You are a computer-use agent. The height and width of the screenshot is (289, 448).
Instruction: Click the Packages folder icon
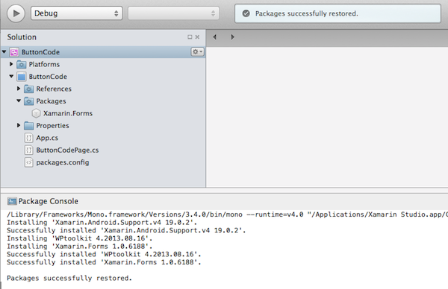point(28,101)
